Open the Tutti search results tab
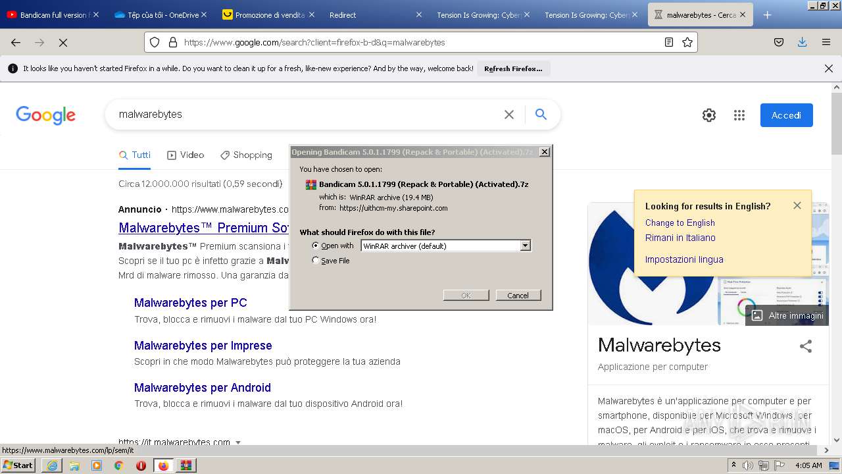This screenshot has height=474, width=842. point(135,155)
